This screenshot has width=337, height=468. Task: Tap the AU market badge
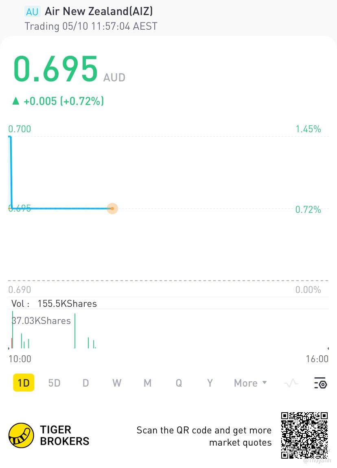pyautogui.click(x=32, y=11)
